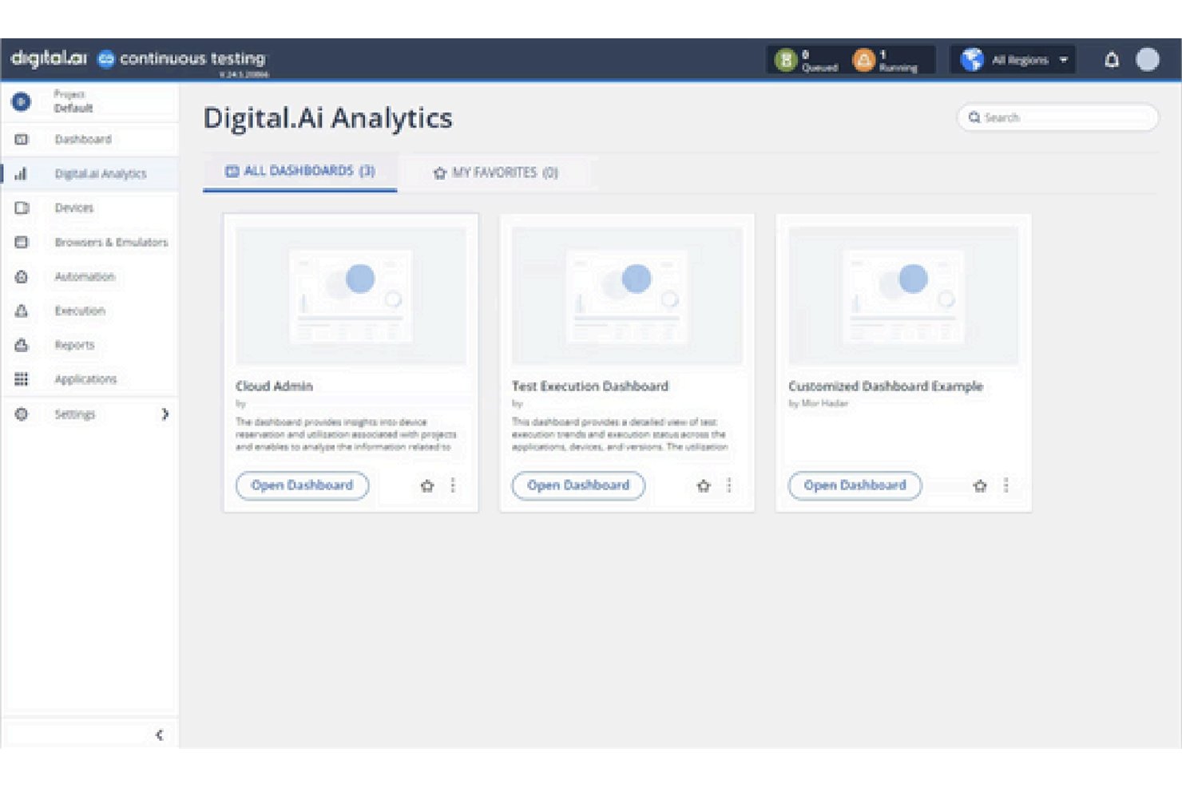Open Dashboard button for Test Execution Dashboard

point(578,485)
